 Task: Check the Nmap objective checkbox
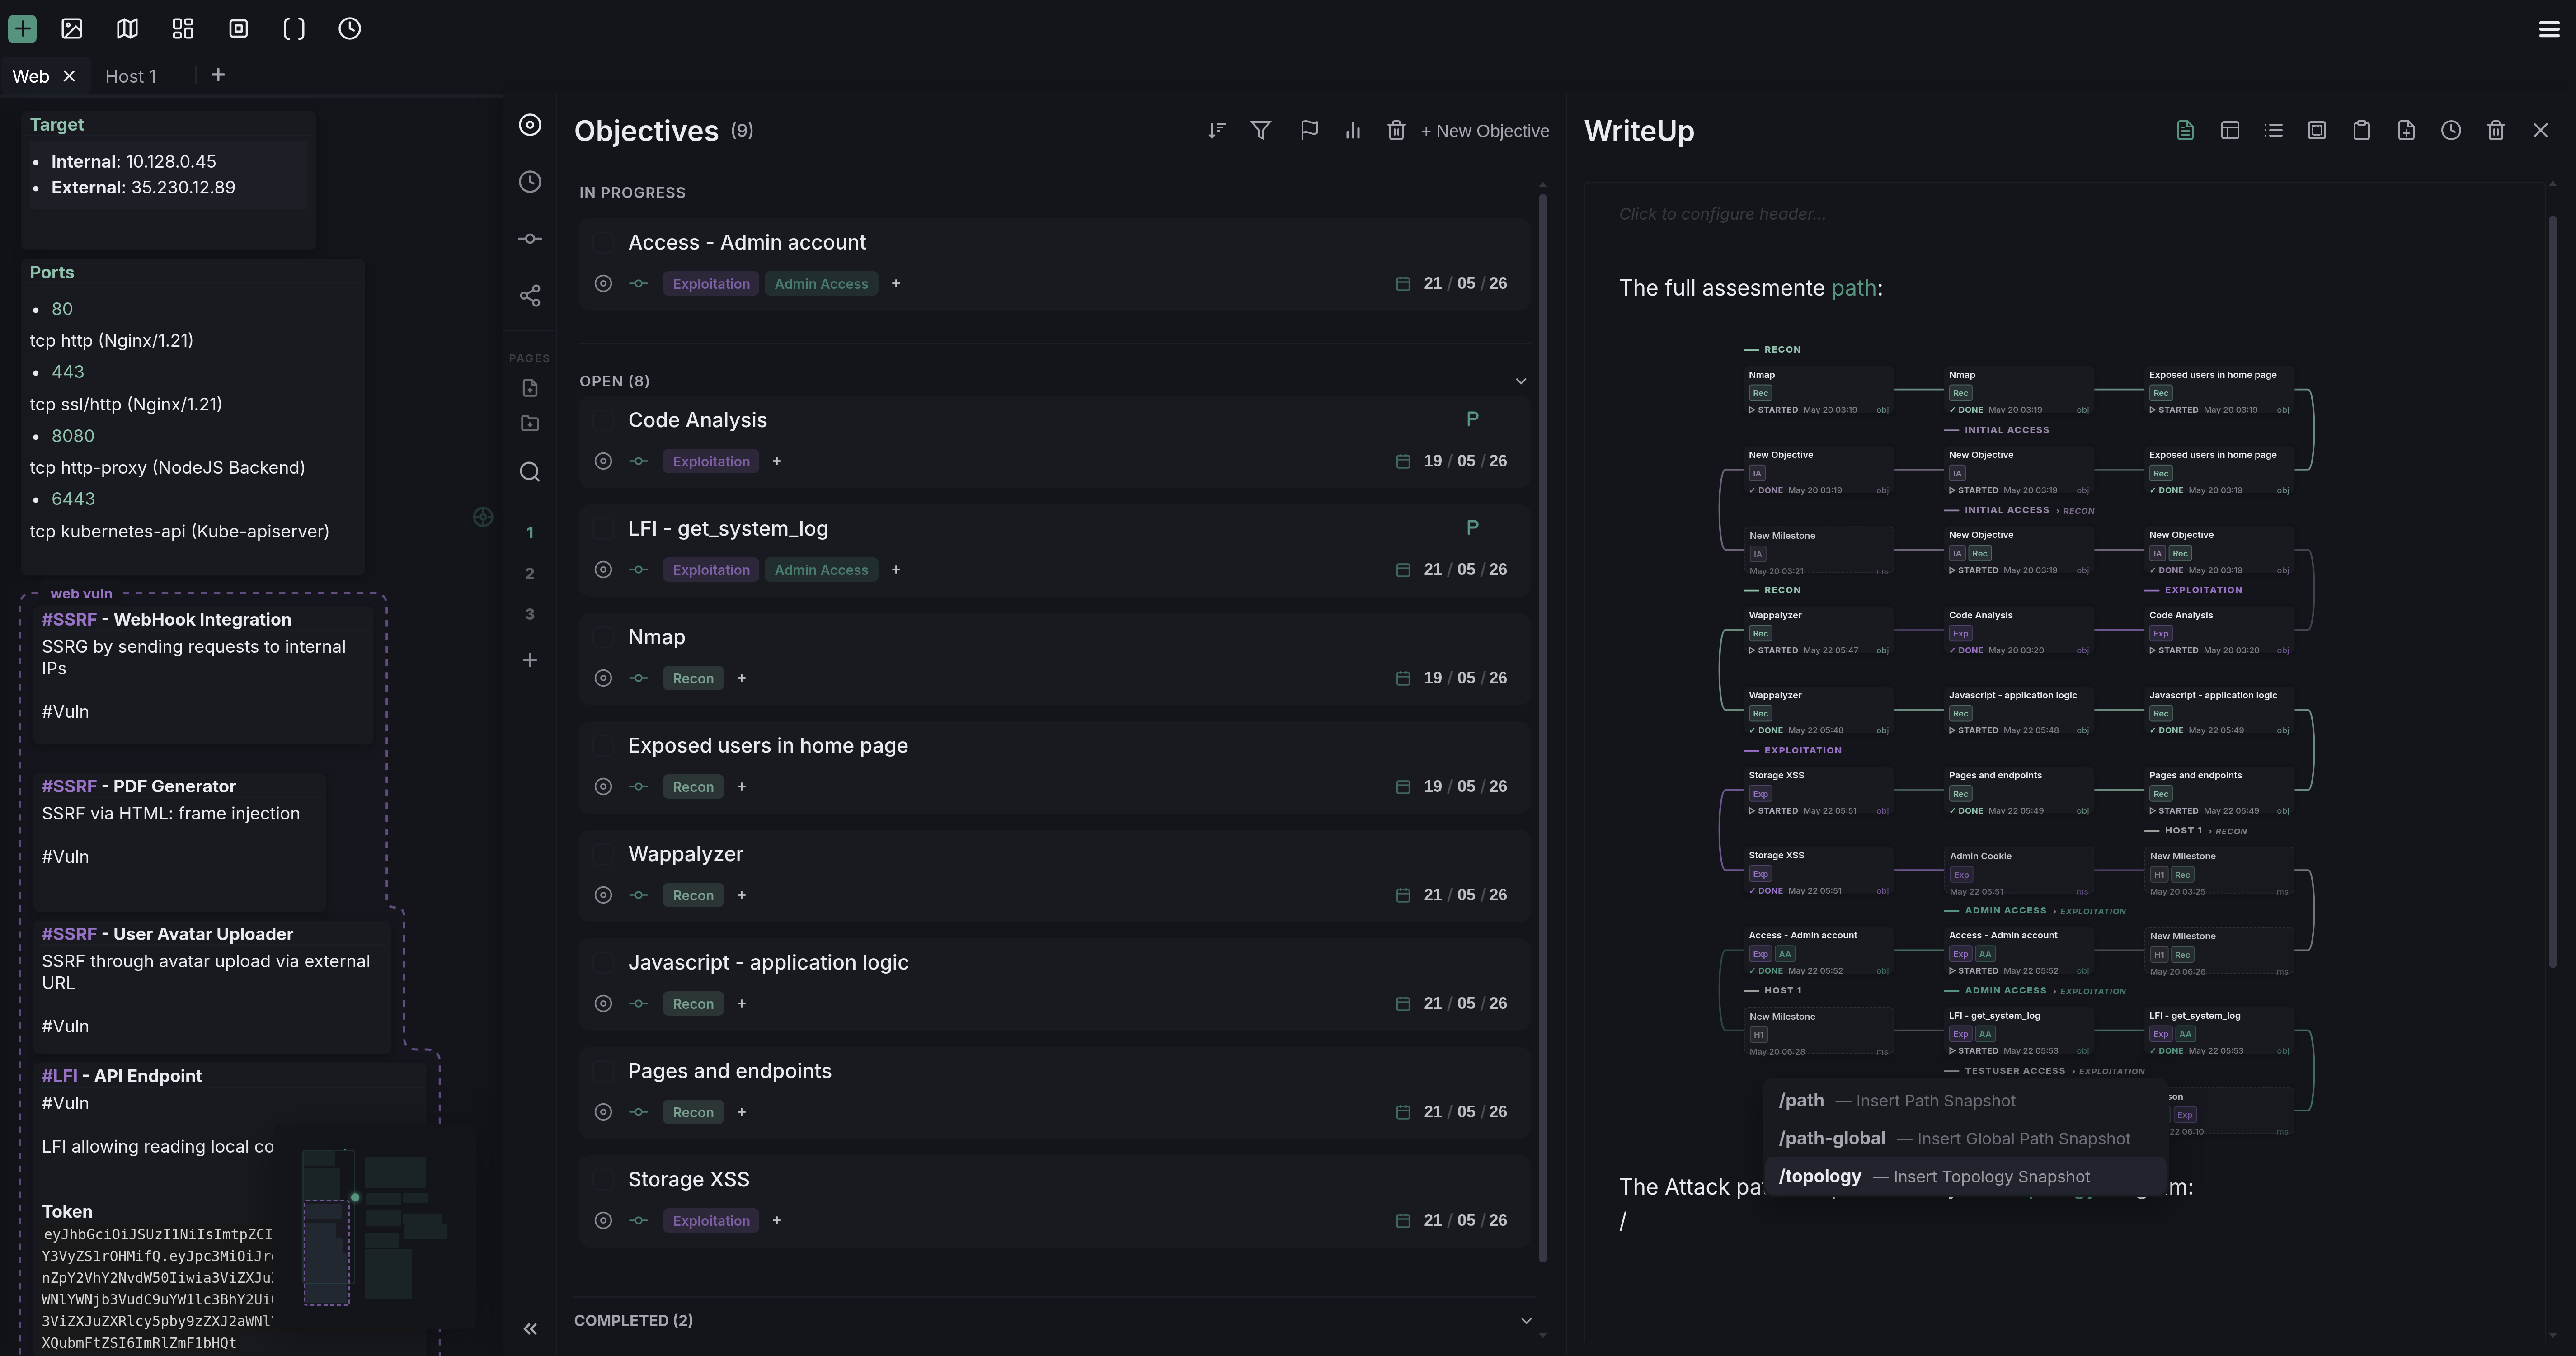[x=603, y=637]
